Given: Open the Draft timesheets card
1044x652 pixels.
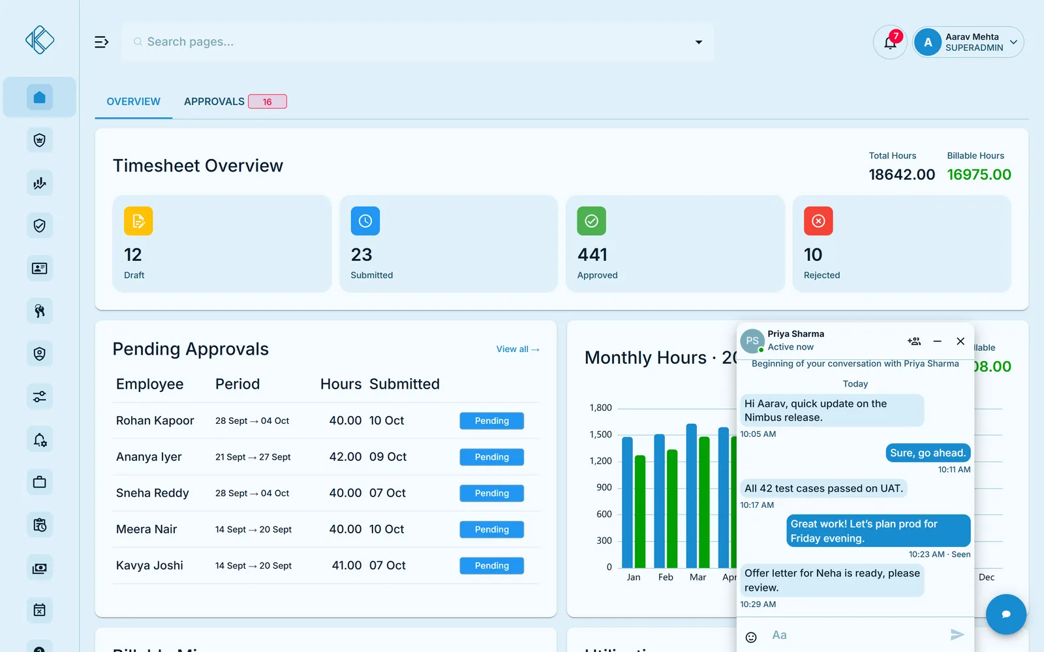Looking at the screenshot, I should click(x=222, y=244).
